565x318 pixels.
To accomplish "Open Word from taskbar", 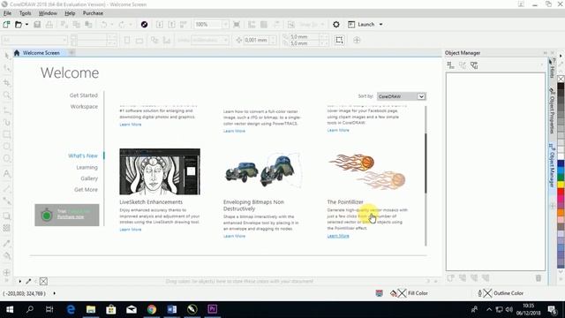I will 172,309.
